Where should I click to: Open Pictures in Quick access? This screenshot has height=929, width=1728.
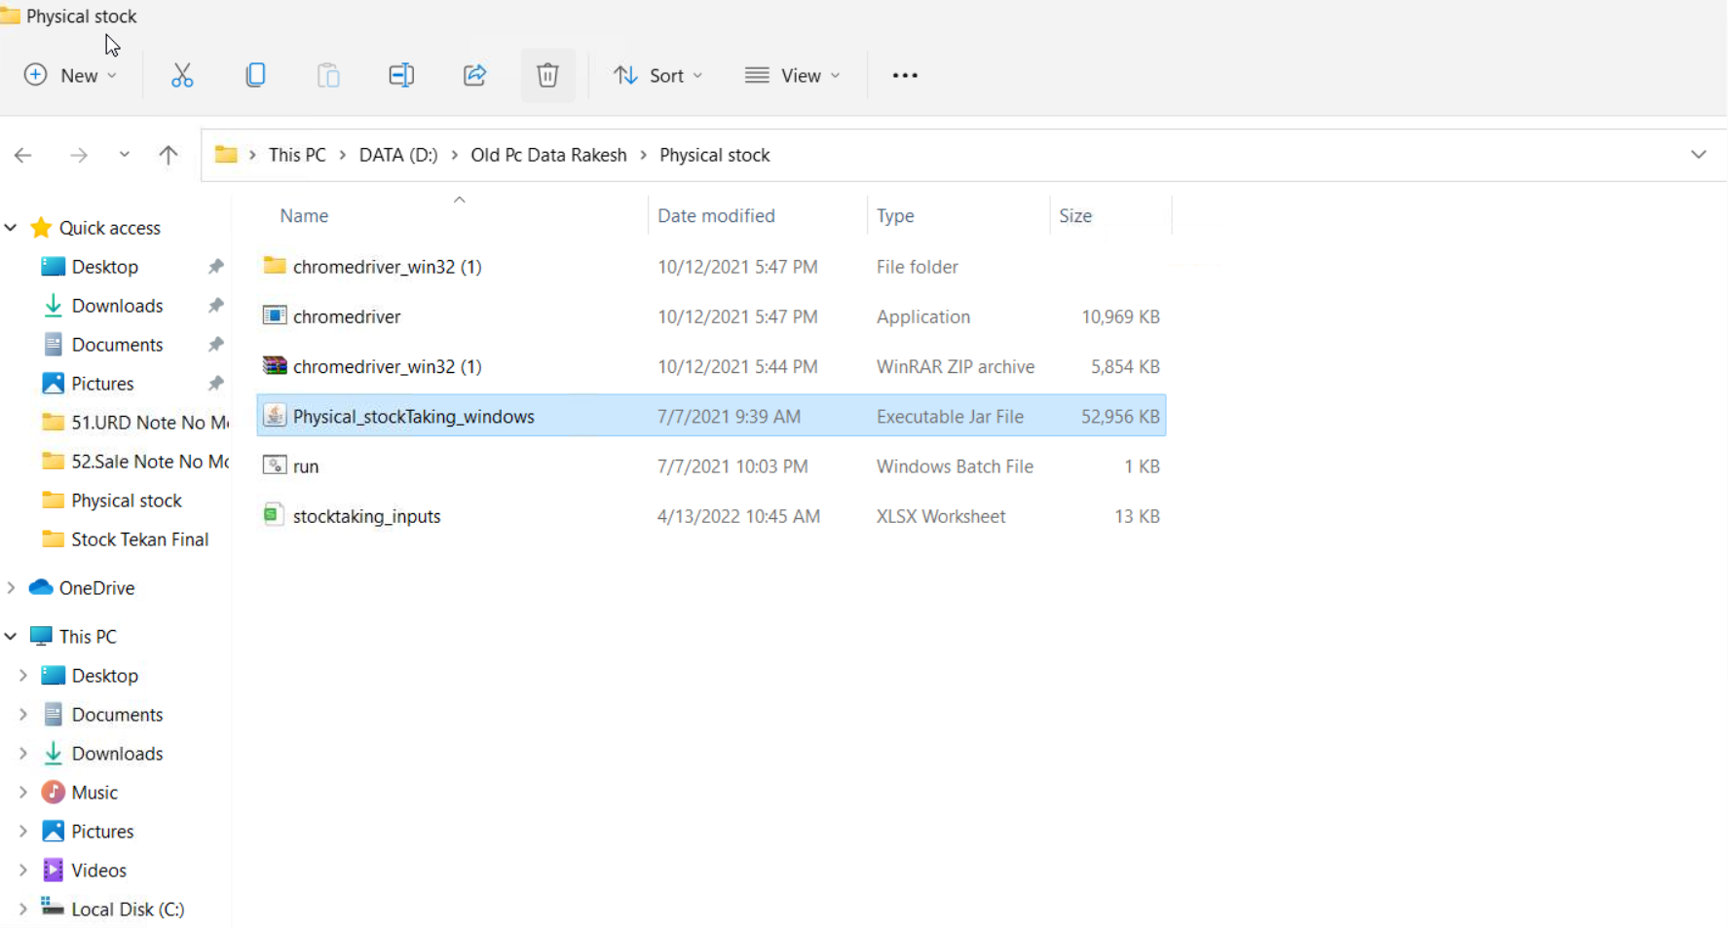[x=102, y=383]
